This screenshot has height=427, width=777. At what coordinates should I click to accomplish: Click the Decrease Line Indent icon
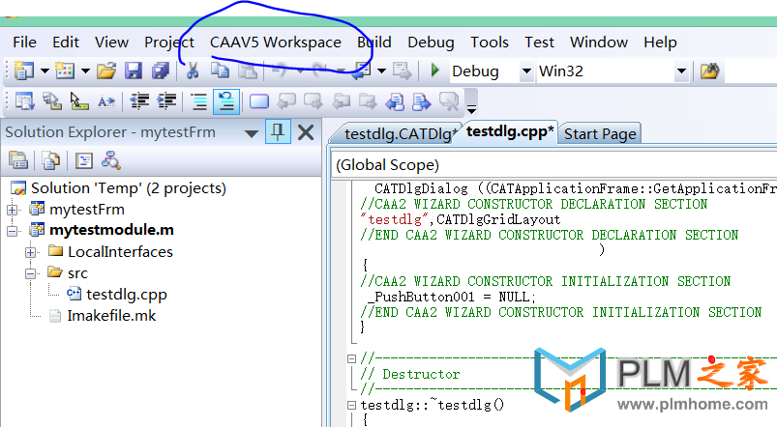(139, 101)
